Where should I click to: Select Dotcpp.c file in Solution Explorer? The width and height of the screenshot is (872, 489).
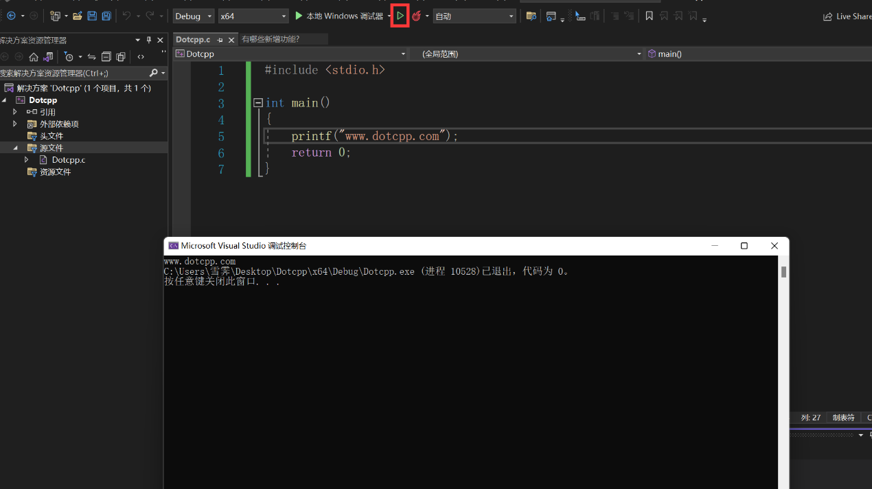pyautogui.click(x=68, y=160)
